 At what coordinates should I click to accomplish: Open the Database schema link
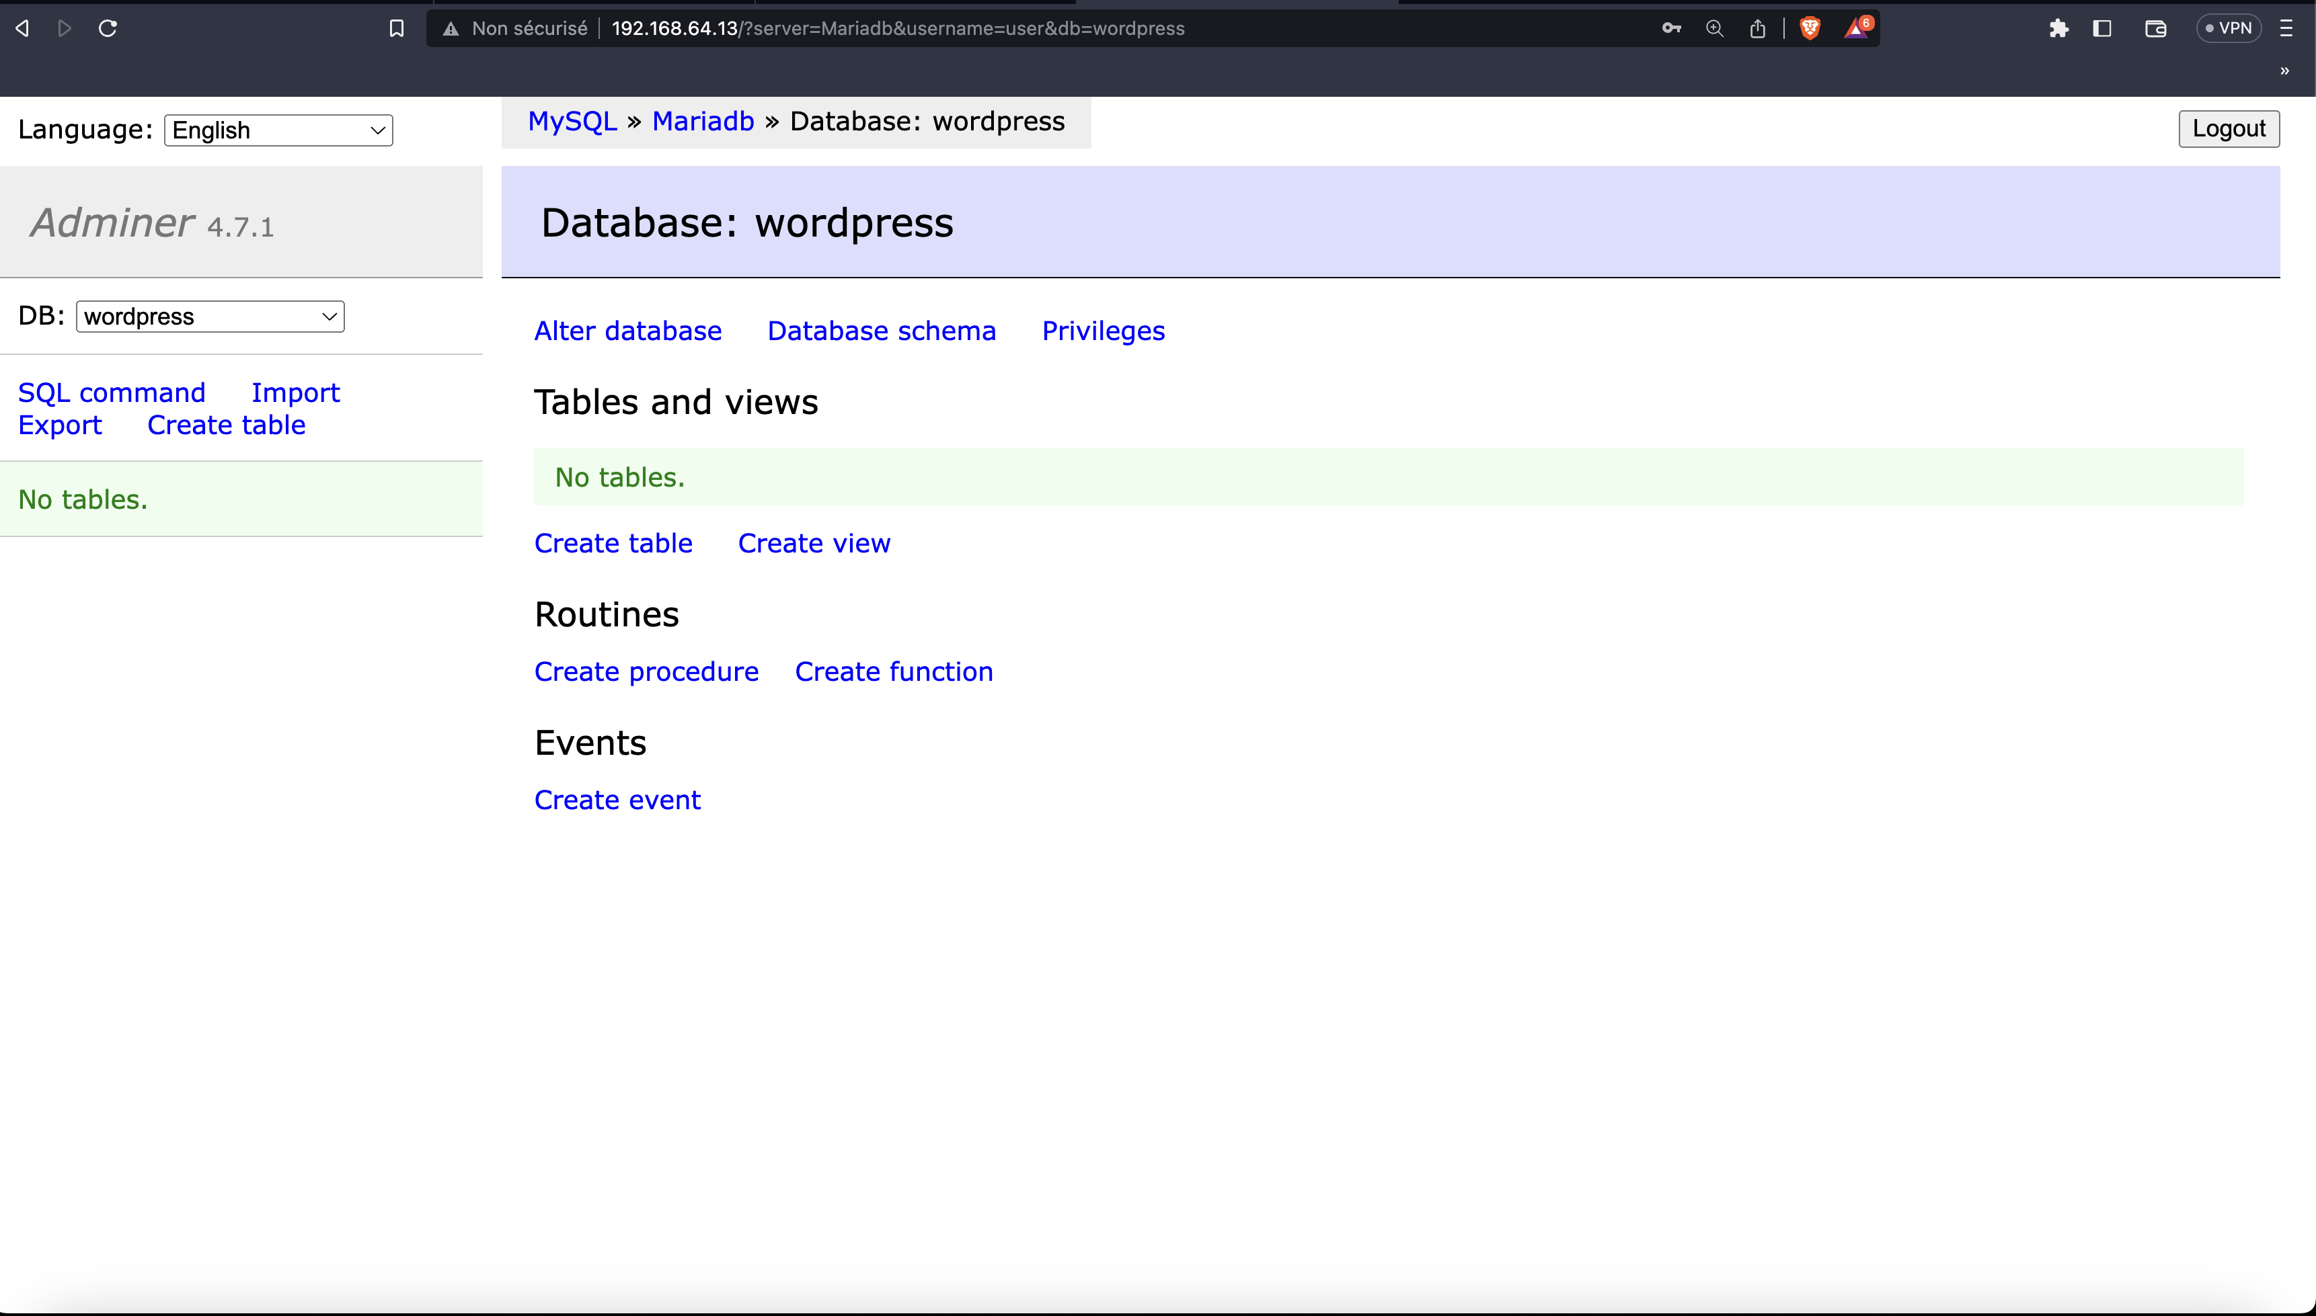pyautogui.click(x=881, y=331)
